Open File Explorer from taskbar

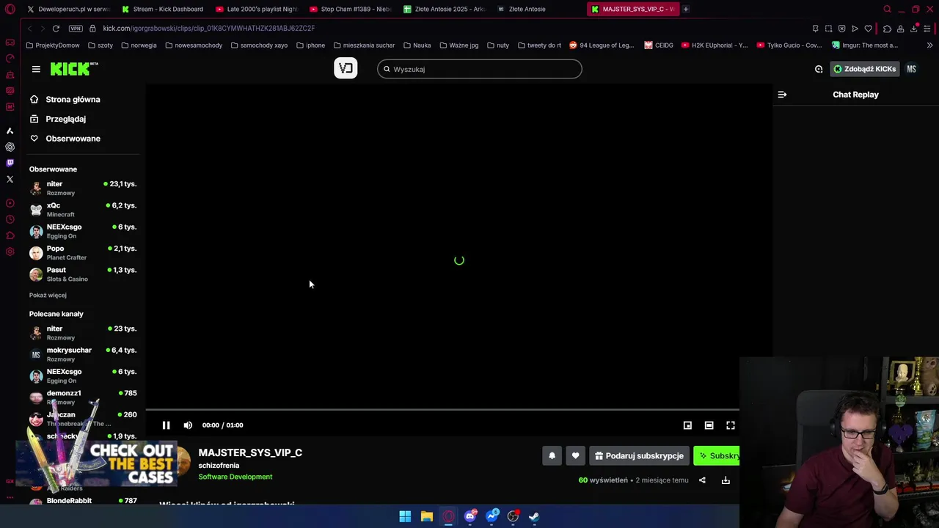click(426, 516)
